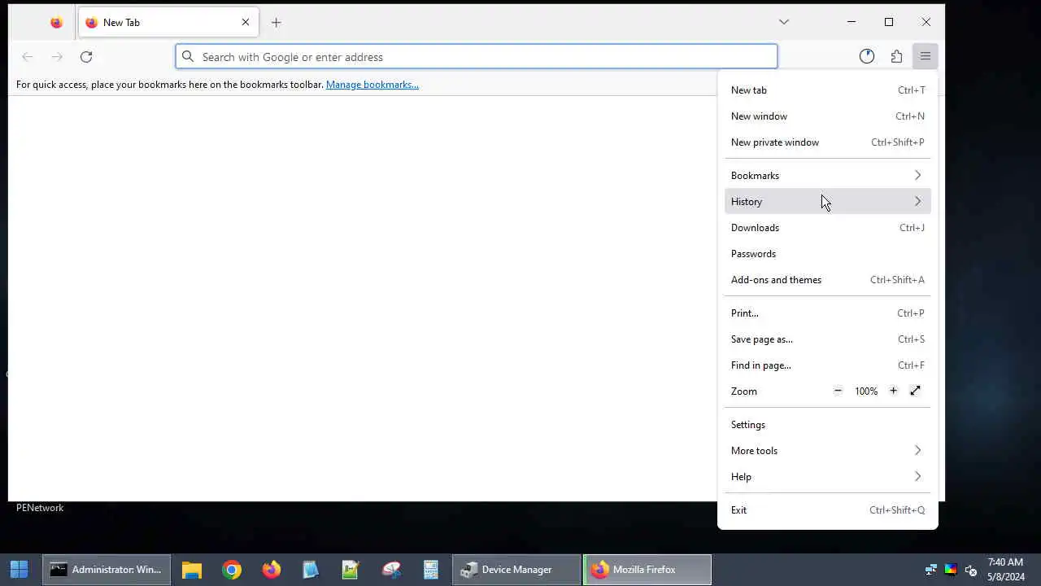Click the colorful display tray icon
The image size is (1041, 586).
[x=951, y=570]
